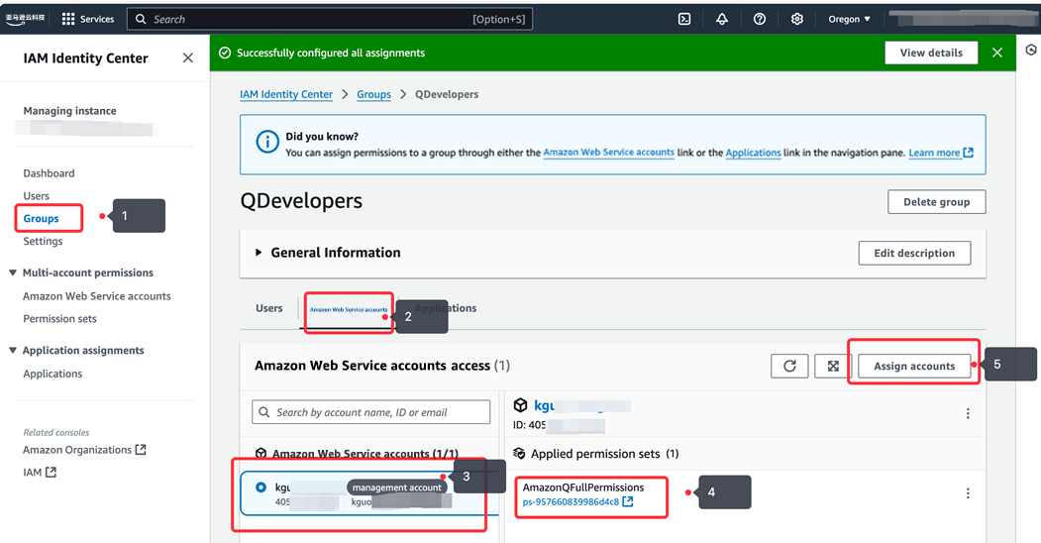
Task: Open the ps-957660839986d4c8 permission set link
Action: (571, 501)
